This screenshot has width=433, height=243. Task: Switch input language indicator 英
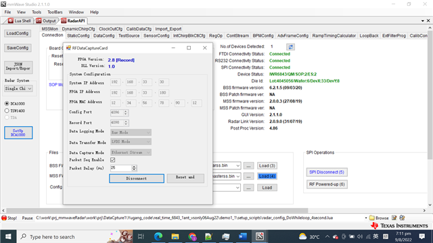pyautogui.click(x=376, y=237)
